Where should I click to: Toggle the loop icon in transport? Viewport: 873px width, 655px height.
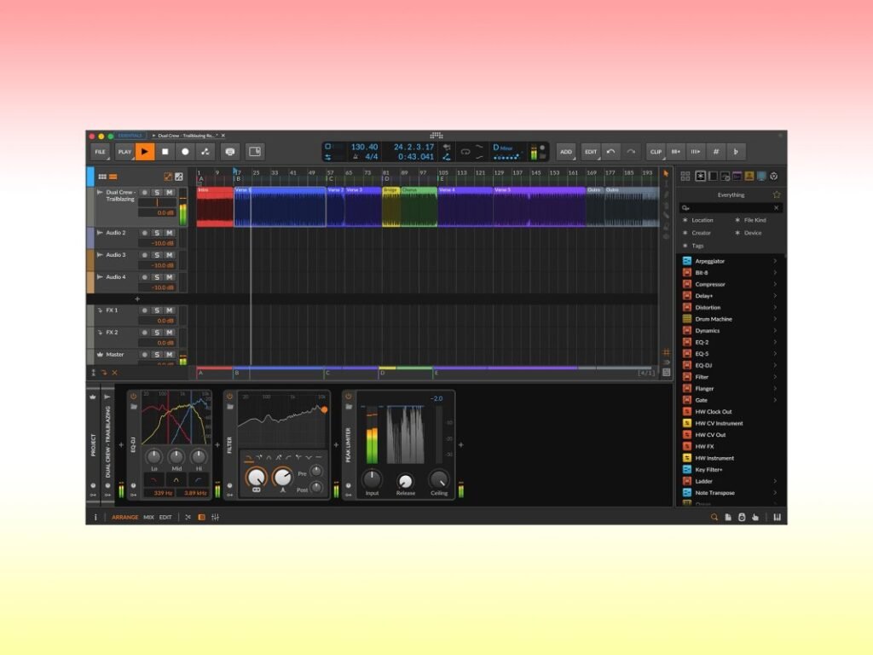point(465,152)
